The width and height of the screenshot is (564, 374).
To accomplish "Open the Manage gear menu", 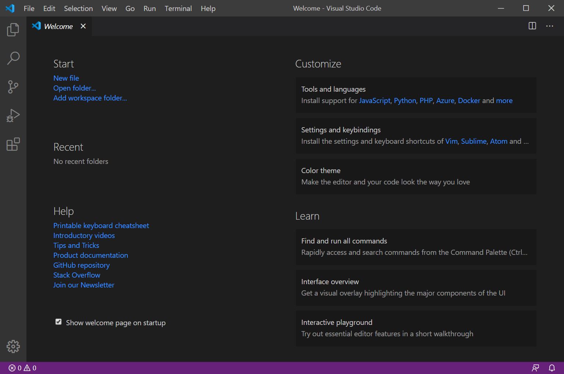I will (x=13, y=346).
